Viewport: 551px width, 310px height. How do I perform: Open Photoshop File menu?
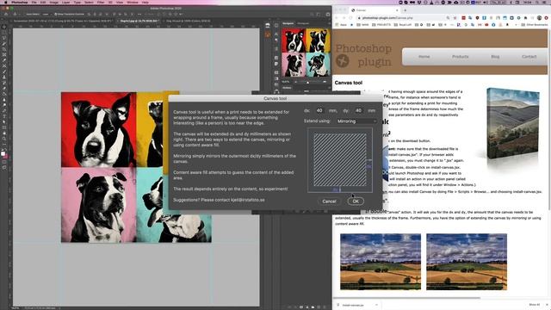click(x=34, y=2)
